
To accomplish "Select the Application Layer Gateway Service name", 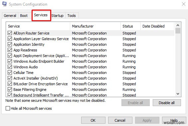I will (x=41, y=39).
